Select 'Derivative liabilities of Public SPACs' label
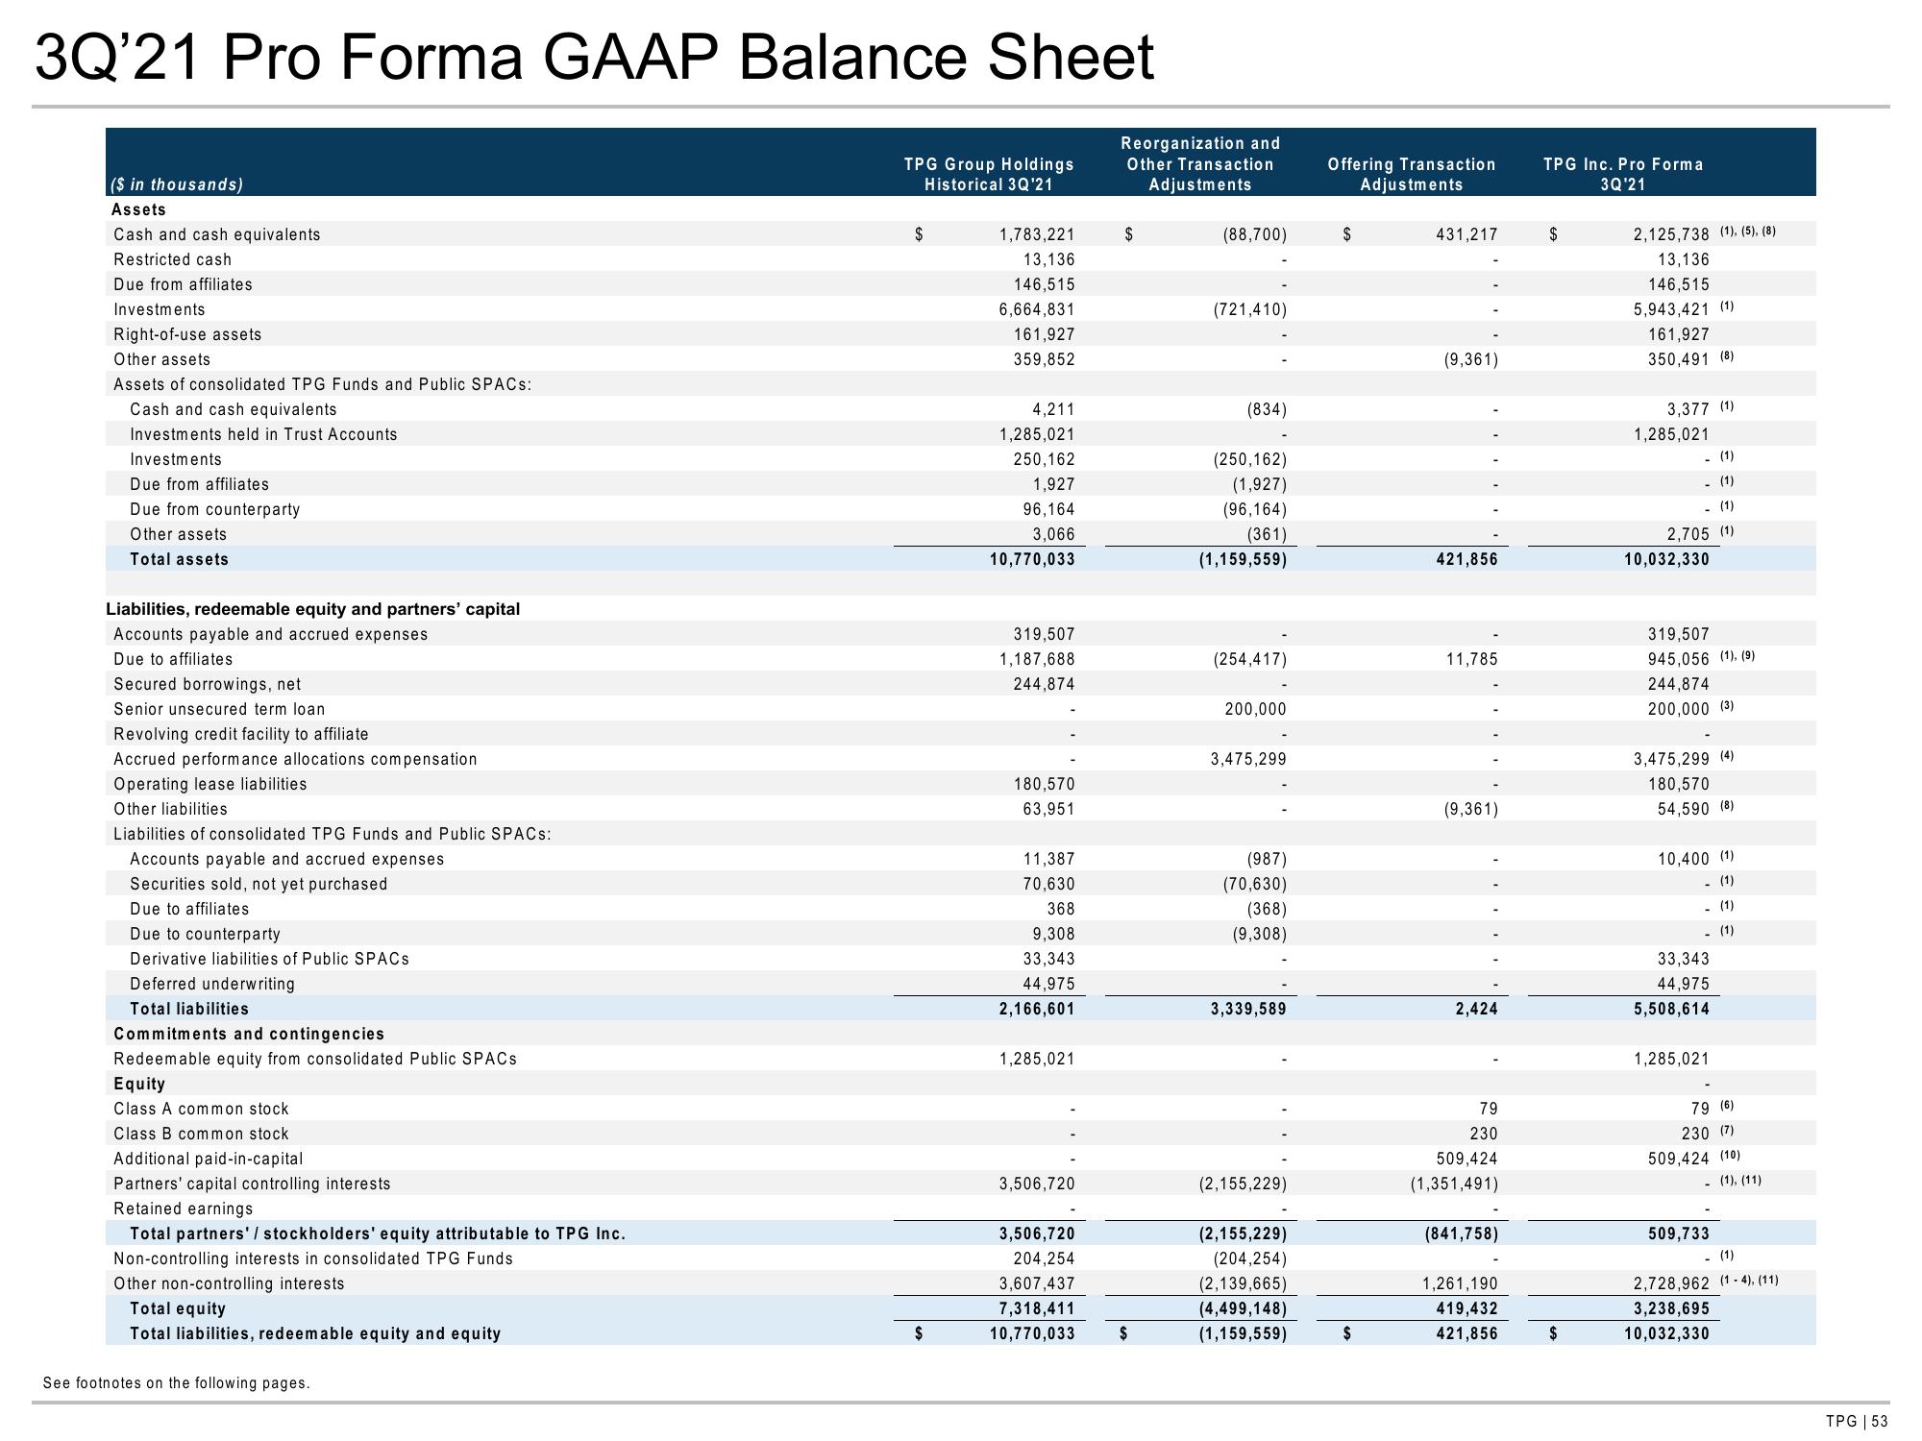 [269, 959]
